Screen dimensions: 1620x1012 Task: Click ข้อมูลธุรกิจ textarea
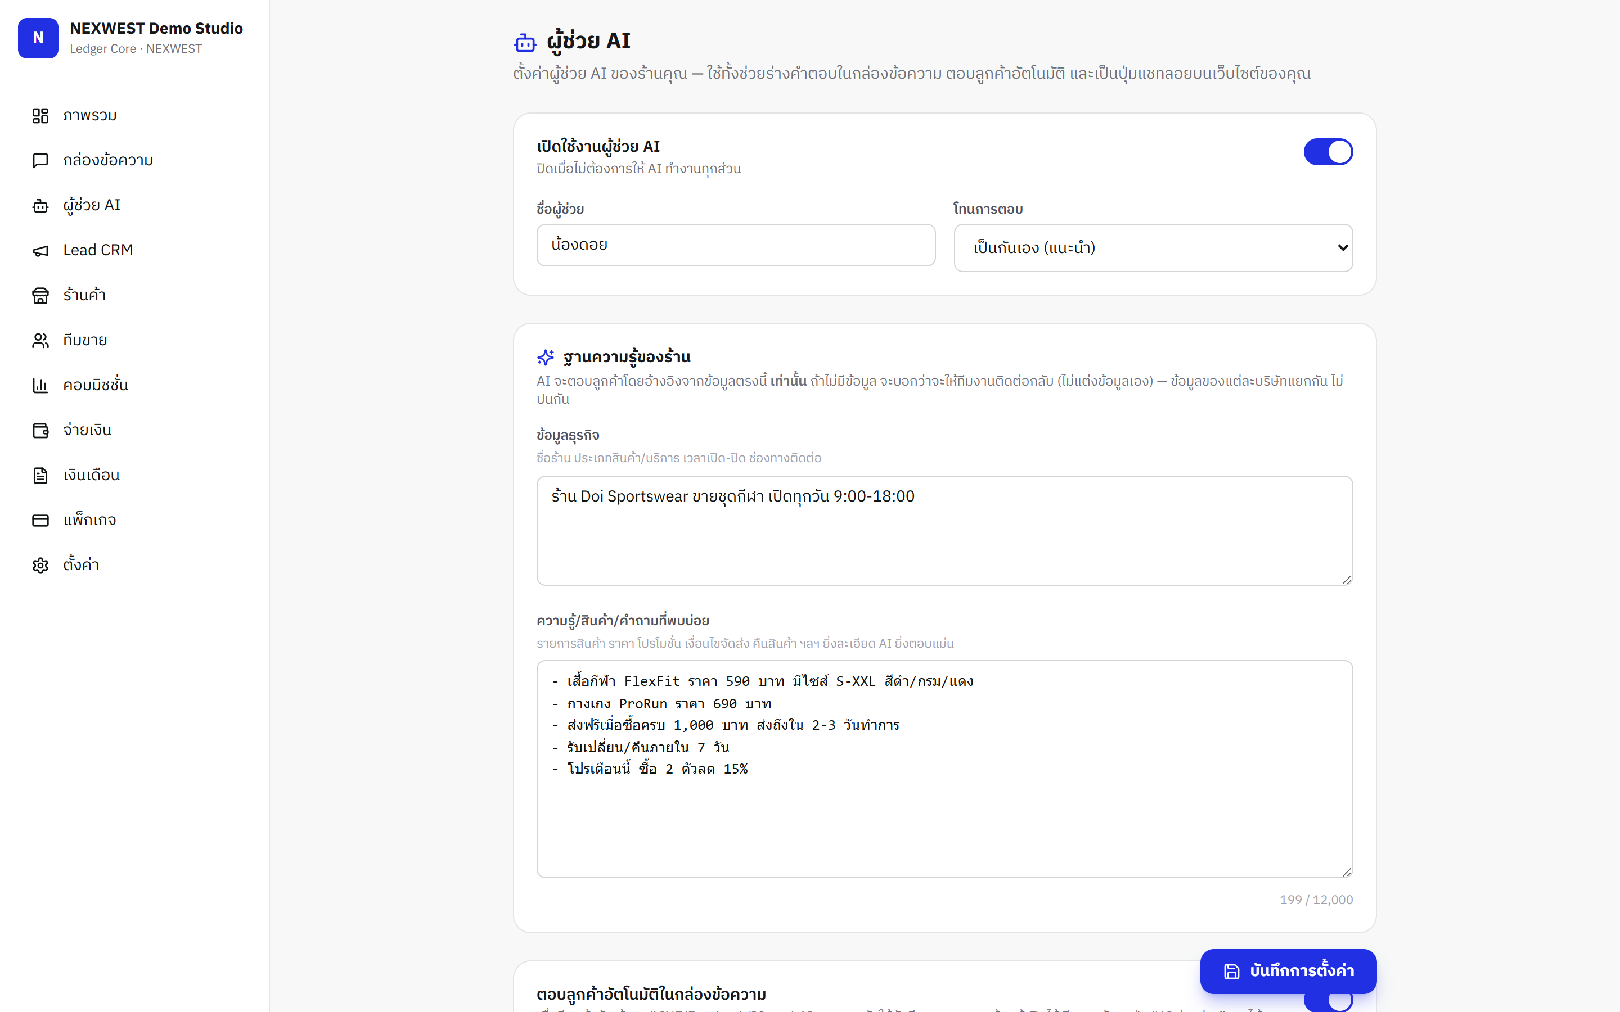944,531
